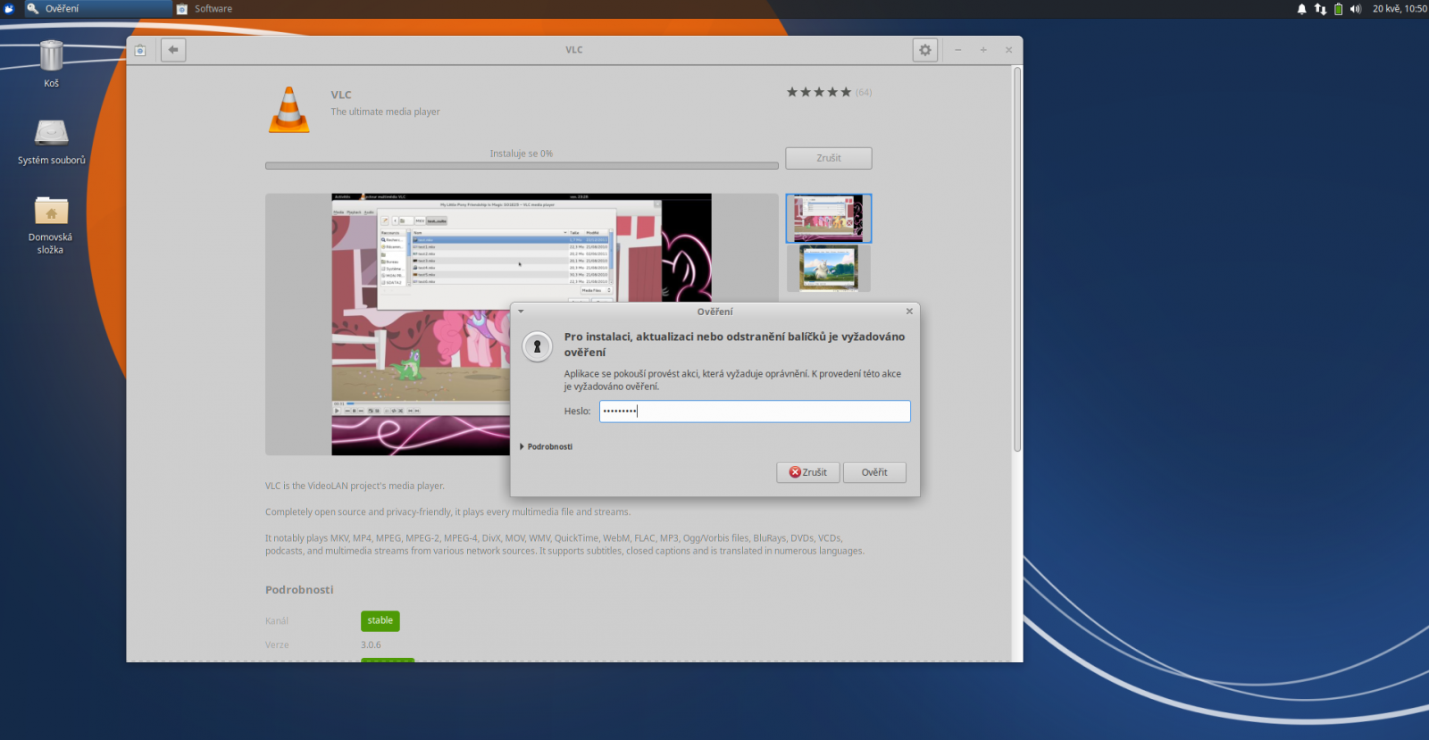
Task: Click the Software window vertical scrollbar
Action: click(1017, 259)
